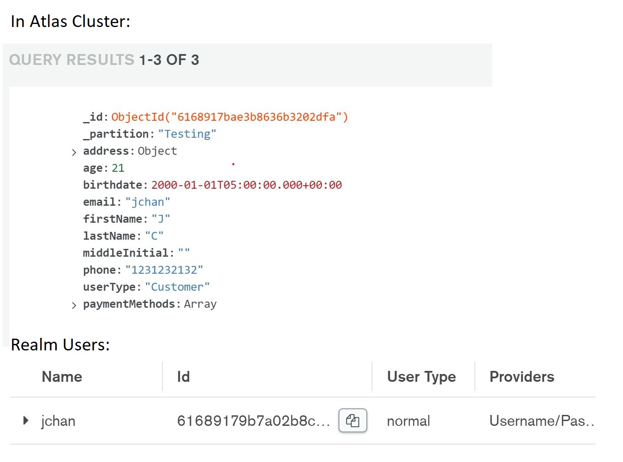The image size is (623, 462).
Task: Click the truncated user Id text
Action: pos(253,421)
